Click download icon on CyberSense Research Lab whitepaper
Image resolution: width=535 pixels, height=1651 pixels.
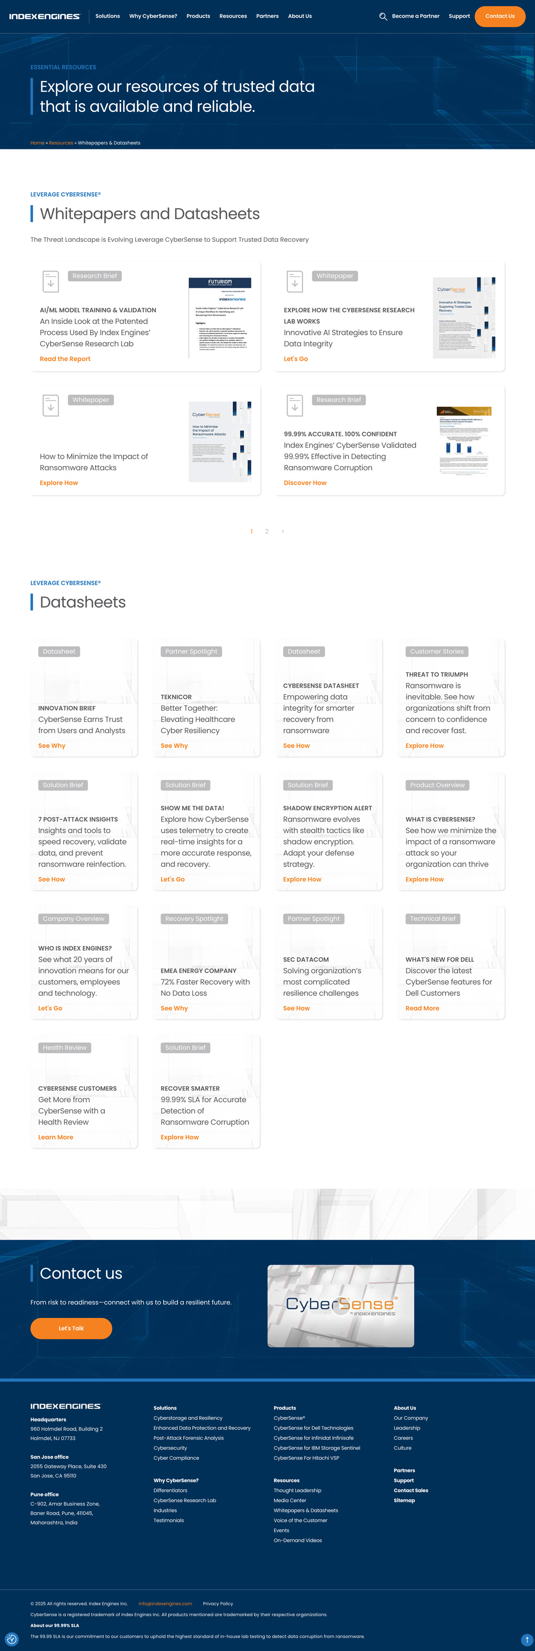295,281
